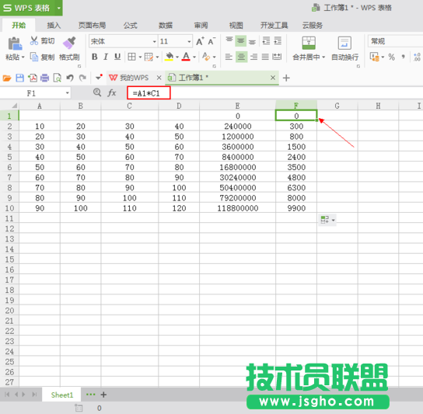Toggle horizontal center alignment
Screen dimensions: 423x414
click(x=241, y=57)
